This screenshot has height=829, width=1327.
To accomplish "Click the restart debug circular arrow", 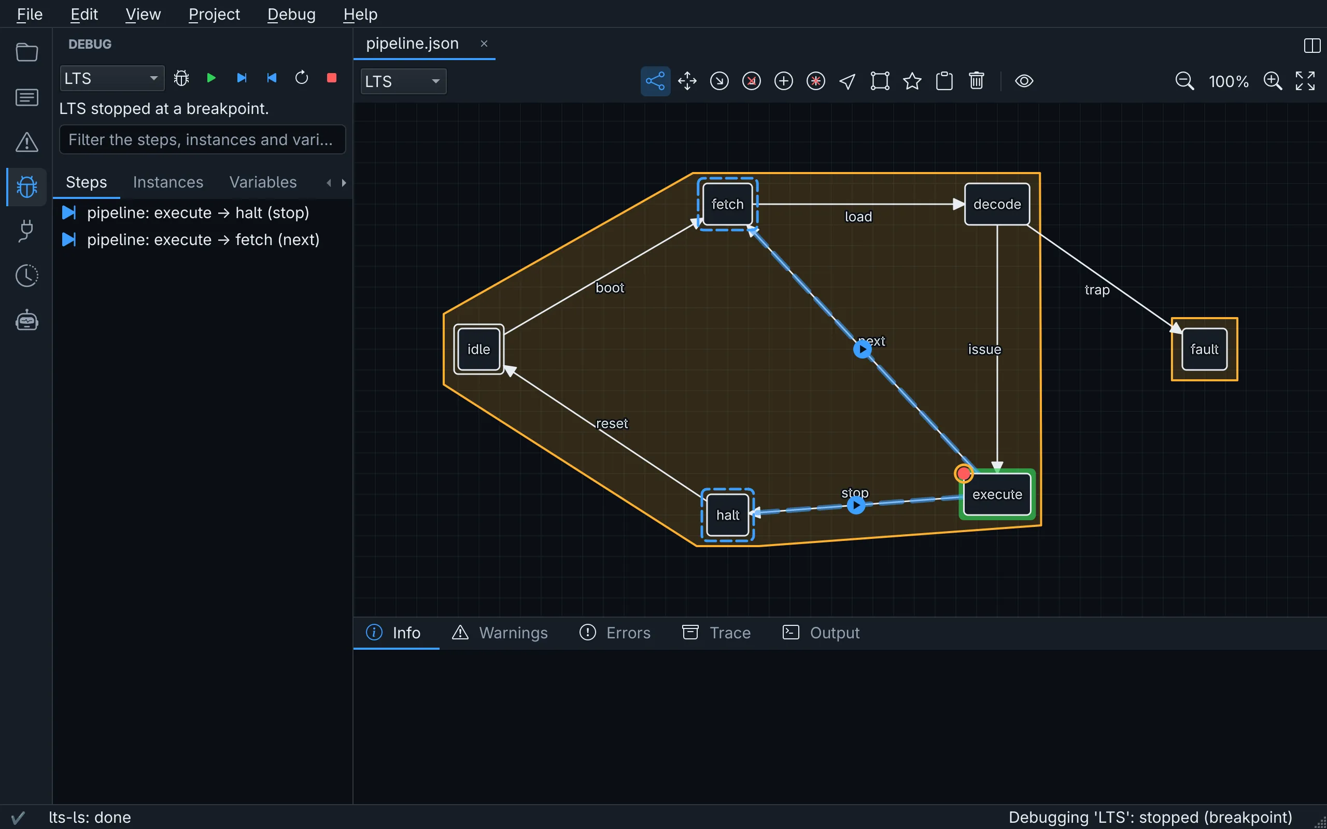I will (x=302, y=78).
